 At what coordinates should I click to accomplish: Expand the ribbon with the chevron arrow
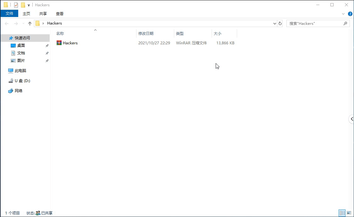click(x=343, y=14)
